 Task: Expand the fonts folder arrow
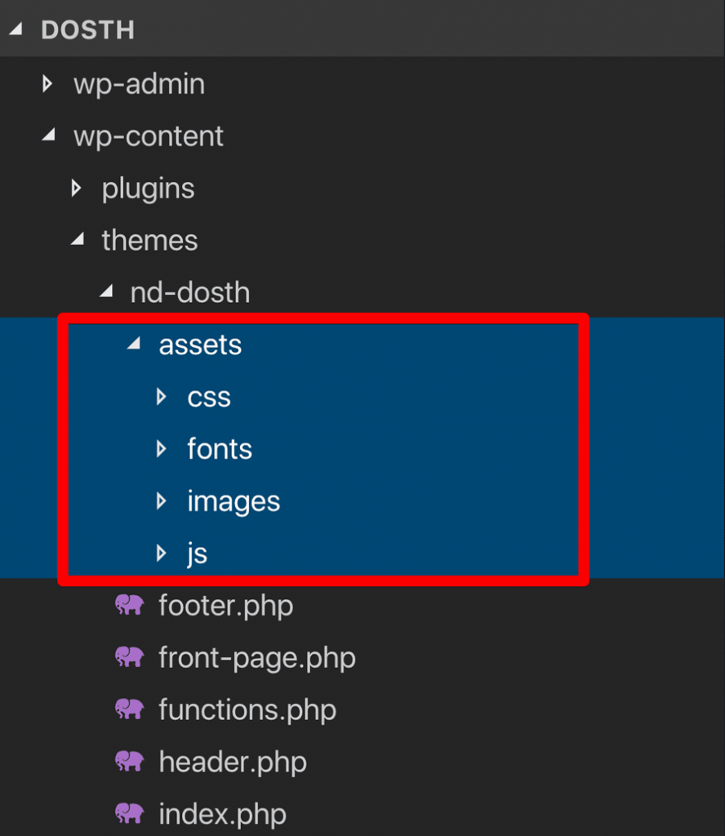[162, 449]
